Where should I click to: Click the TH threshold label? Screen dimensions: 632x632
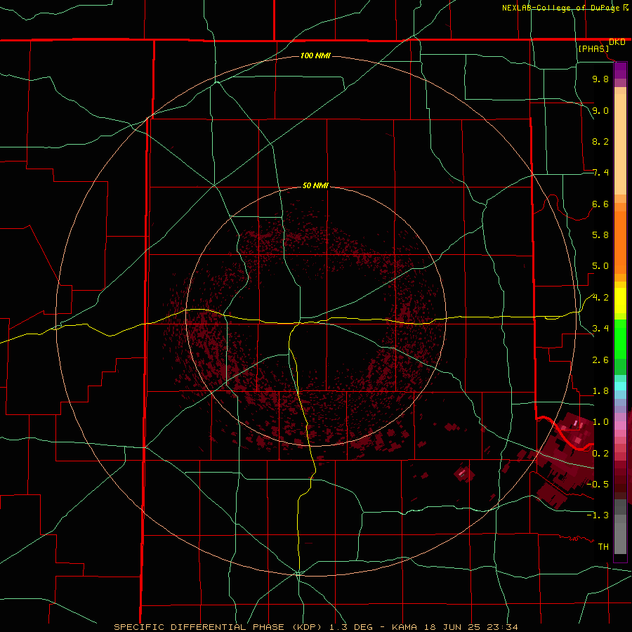pos(603,547)
